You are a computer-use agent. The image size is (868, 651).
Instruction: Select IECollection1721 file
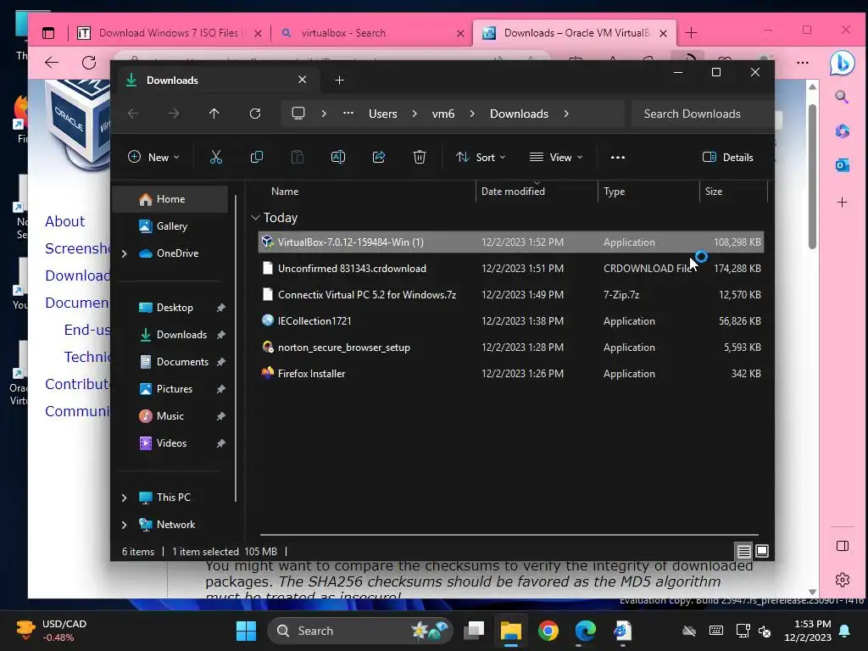click(x=510, y=321)
